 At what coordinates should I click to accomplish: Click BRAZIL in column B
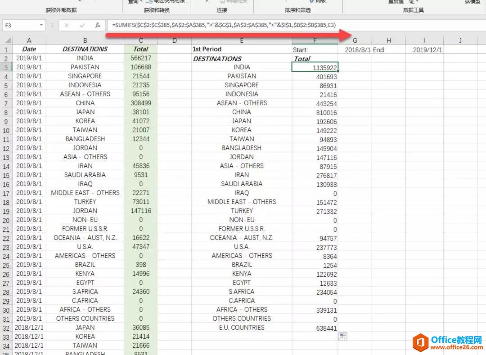click(85, 264)
